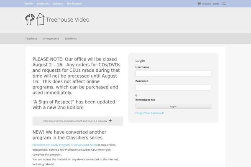This screenshot has width=251, height=167.
Task: View cart showing 0 items total
Action: coord(211,4)
